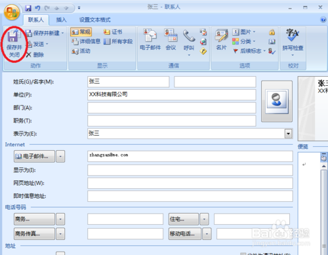
Task: Click the 部门 department field
Action: click(172, 108)
